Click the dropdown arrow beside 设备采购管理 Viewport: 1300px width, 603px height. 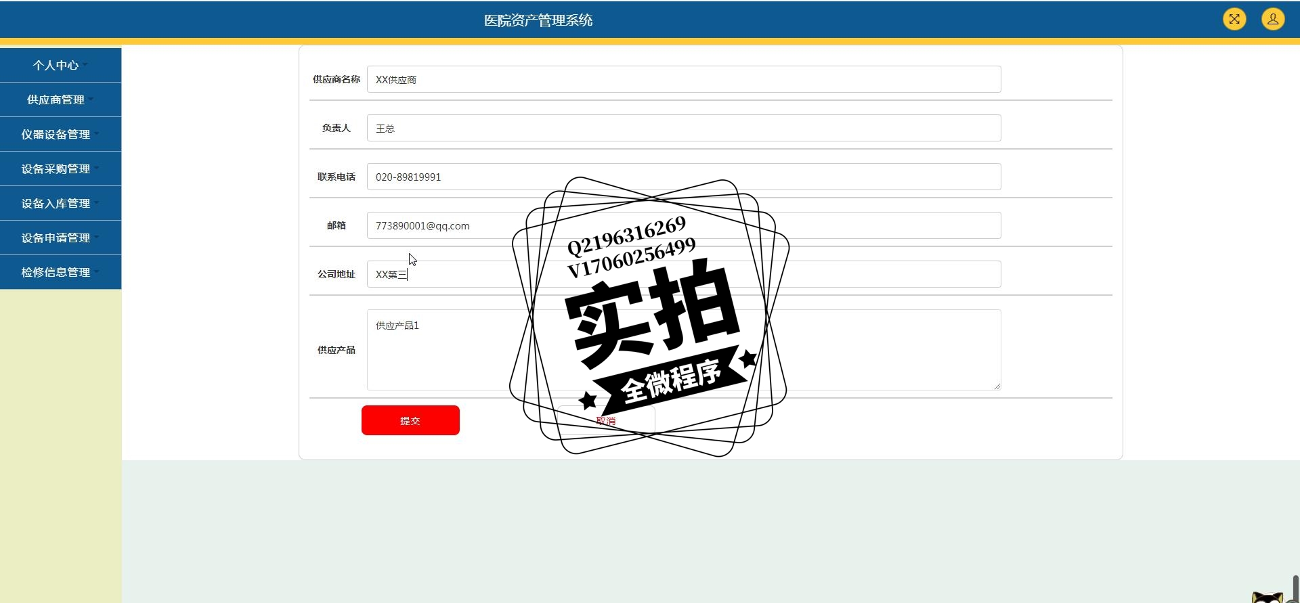pos(96,168)
